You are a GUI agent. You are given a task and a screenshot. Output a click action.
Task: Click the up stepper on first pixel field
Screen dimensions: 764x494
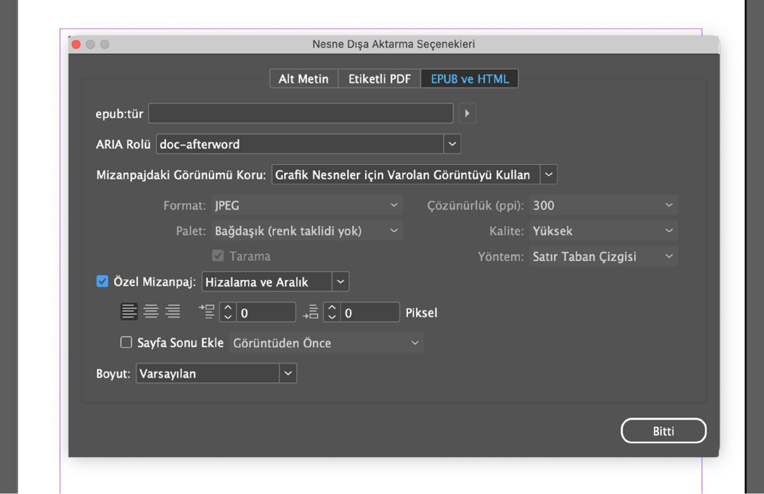(227, 307)
